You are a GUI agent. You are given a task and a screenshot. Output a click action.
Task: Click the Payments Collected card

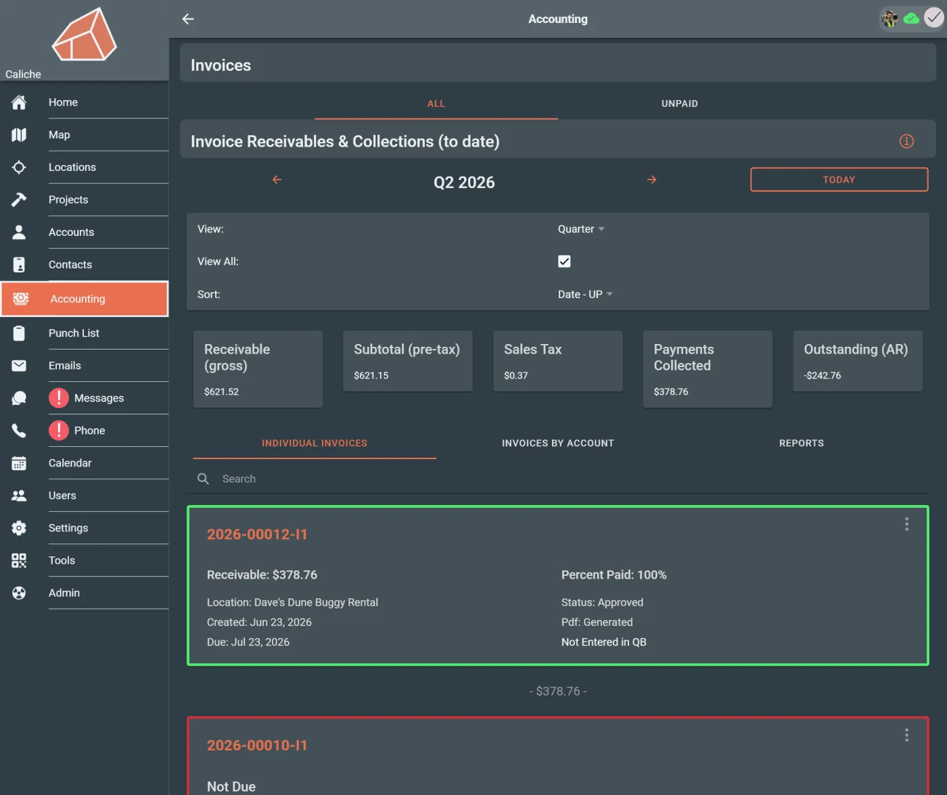(x=708, y=369)
